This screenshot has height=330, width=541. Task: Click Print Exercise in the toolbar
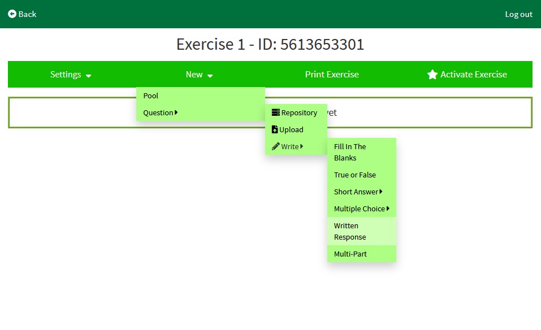332,75
